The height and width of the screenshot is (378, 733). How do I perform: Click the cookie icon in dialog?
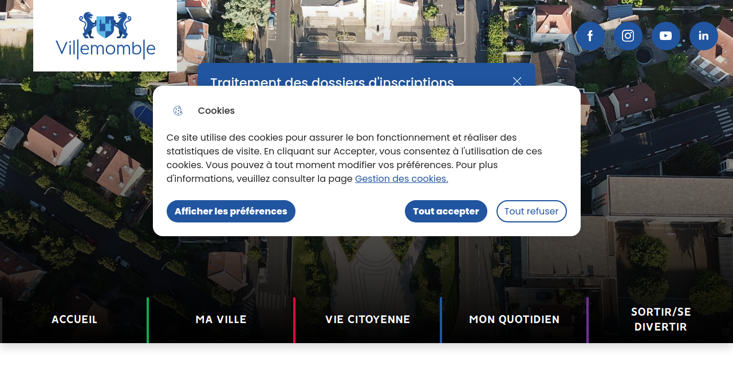pos(178,111)
